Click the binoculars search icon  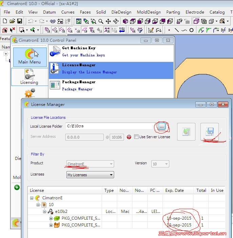(x=53, y=21)
